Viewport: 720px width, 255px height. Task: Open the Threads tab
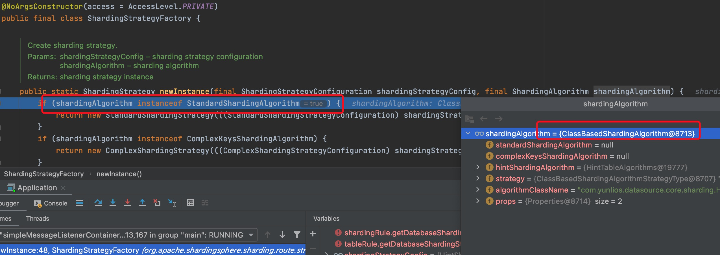click(38, 218)
